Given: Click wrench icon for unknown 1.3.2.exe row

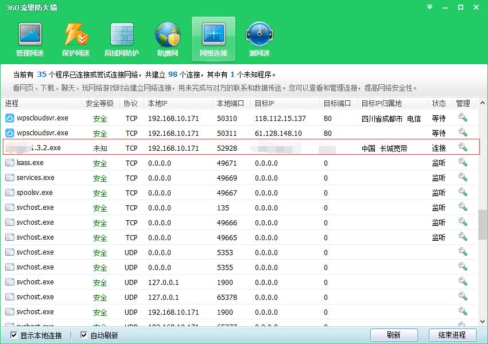Looking at the screenshot, I should [463, 147].
